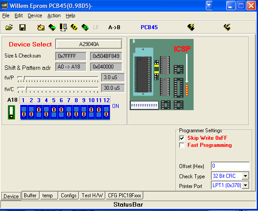Click the Offset (Hex) input field
This screenshot has width=258, height=211.
(x=230, y=166)
